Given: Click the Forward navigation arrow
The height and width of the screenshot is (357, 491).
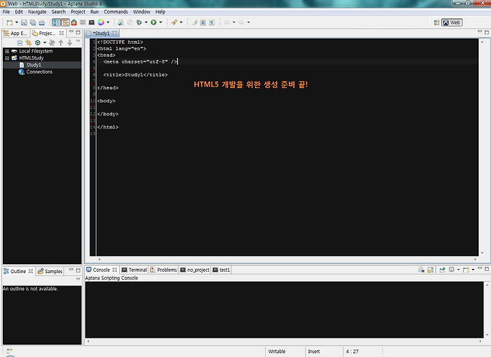Looking at the screenshot, I should pos(241,23).
